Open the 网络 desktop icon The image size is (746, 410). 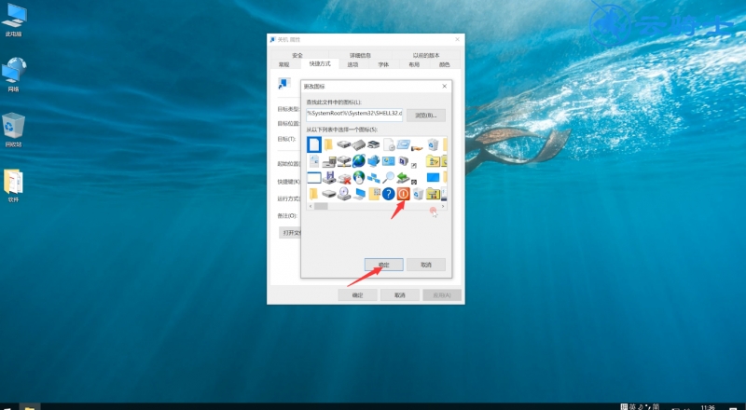tap(13, 75)
